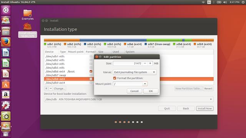Open Ubuntu Dash search button
The width and height of the screenshot is (246, 138).
tap(6, 10)
